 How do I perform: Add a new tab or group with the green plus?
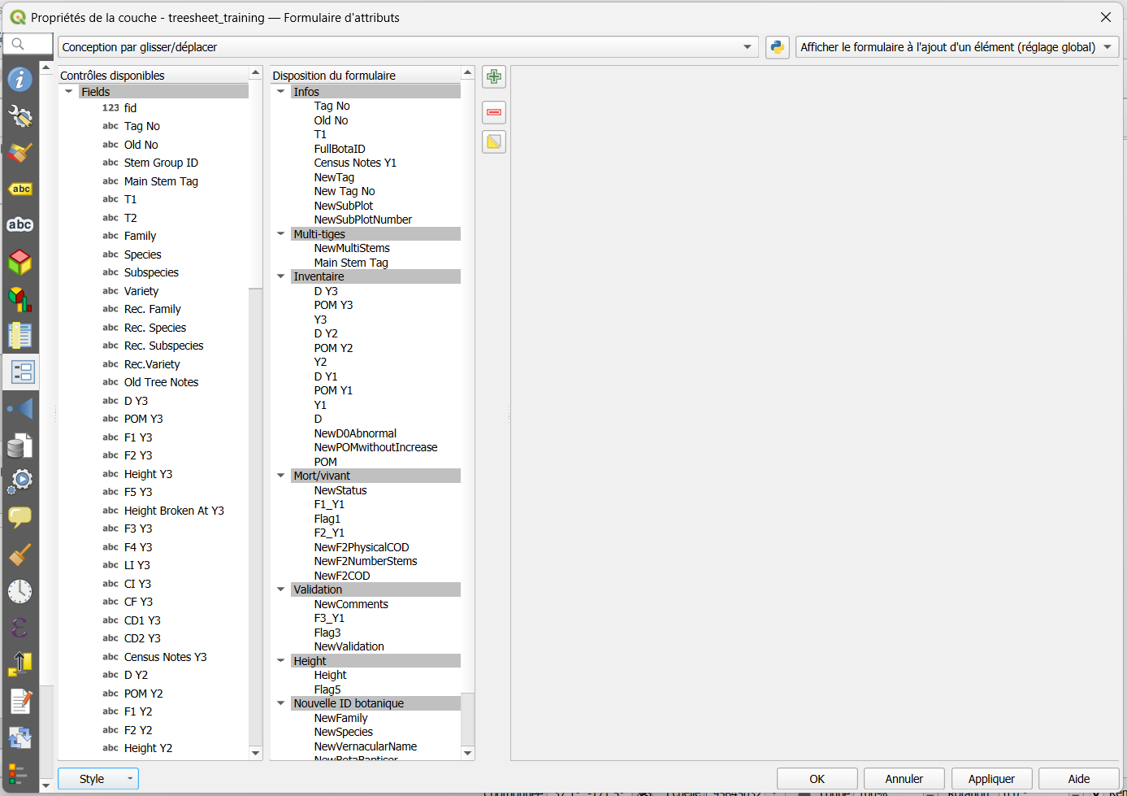point(494,77)
